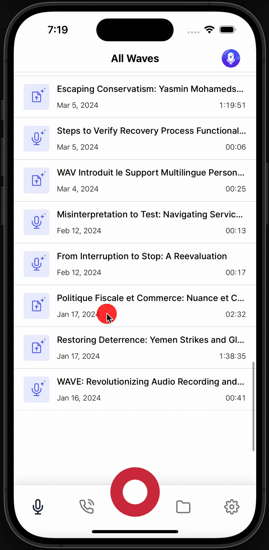269x550 pixels.
Task: Select the From Interruption to Stop recording
Action: 135,264
